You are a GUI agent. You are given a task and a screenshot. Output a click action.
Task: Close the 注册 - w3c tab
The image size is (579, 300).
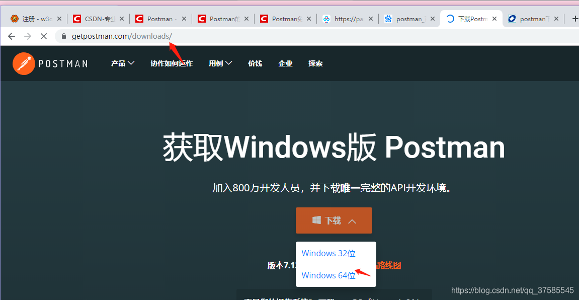[59, 19]
